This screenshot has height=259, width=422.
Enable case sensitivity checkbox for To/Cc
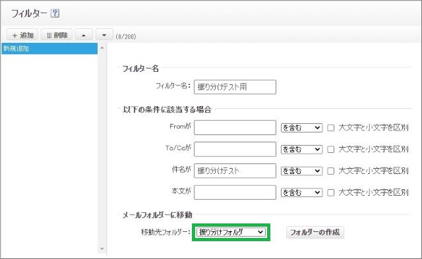click(331, 149)
